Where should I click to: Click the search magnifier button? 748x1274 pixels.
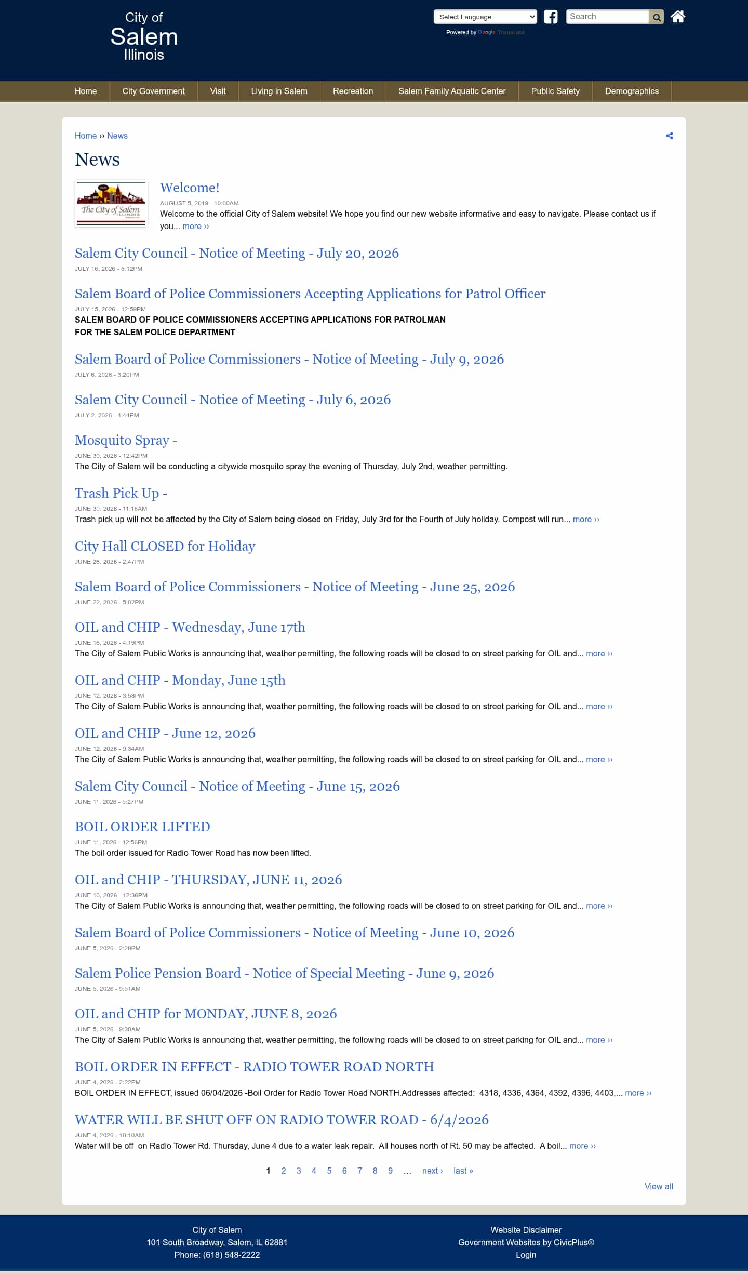[x=657, y=17]
